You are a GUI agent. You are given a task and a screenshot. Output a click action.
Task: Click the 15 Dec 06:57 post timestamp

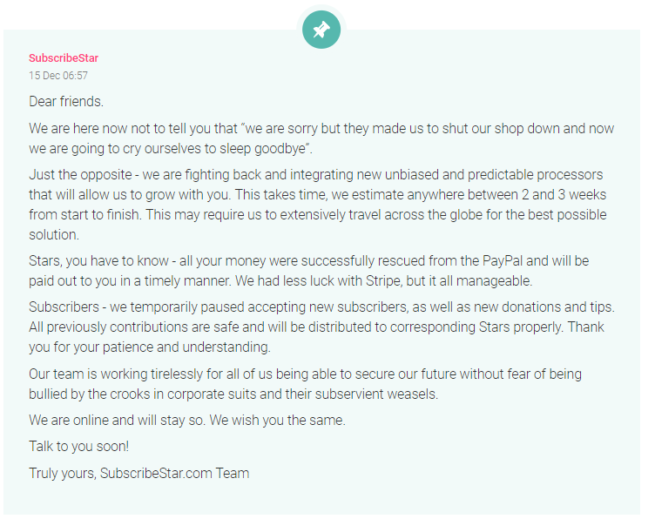click(x=58, y=76)
